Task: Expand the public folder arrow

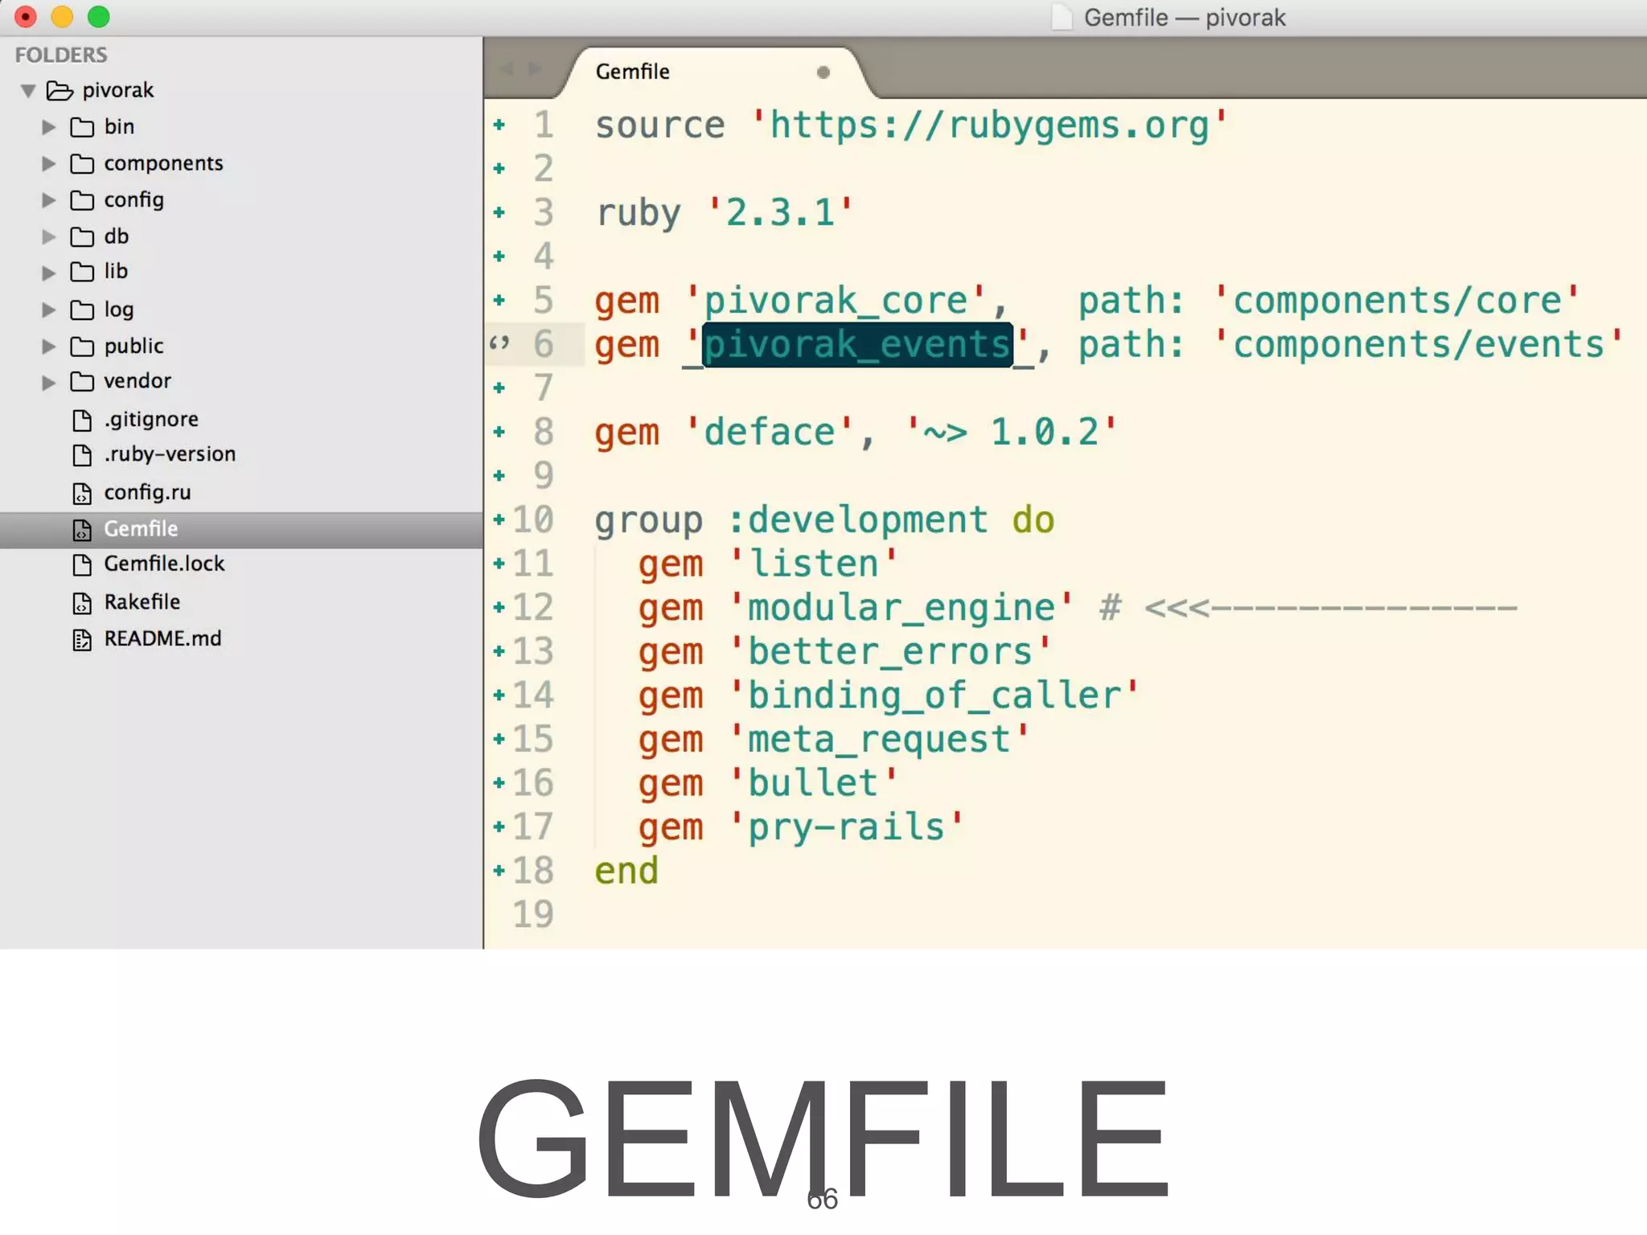Action: [x=48, y=347]
